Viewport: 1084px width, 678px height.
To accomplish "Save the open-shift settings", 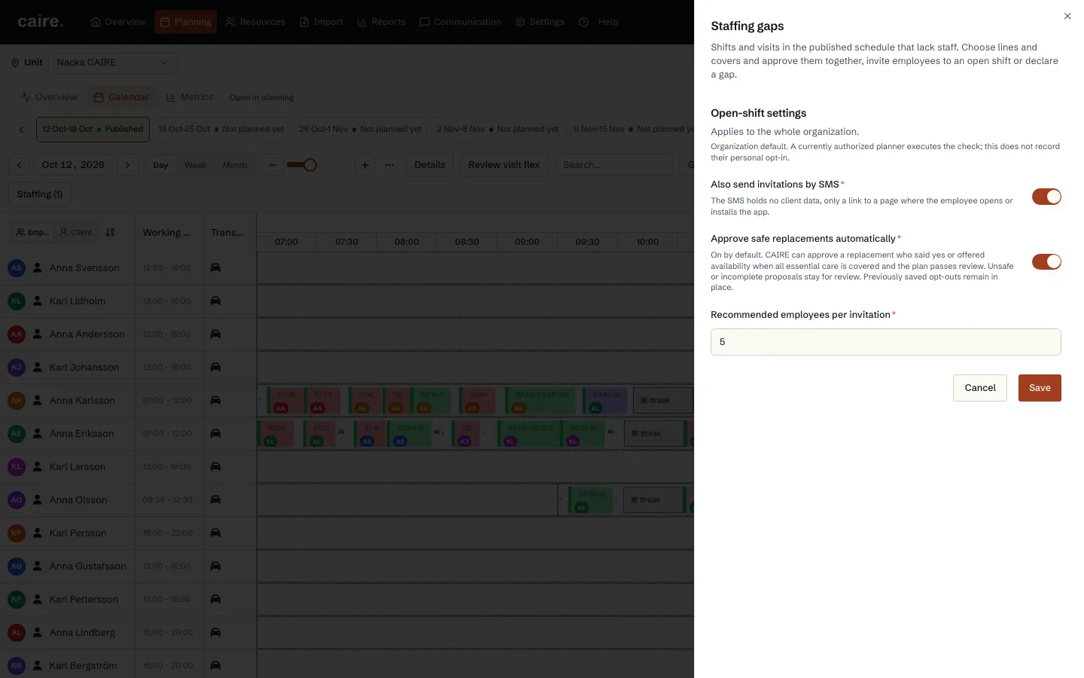I will pyautogui.click(x=1040, y=388).
